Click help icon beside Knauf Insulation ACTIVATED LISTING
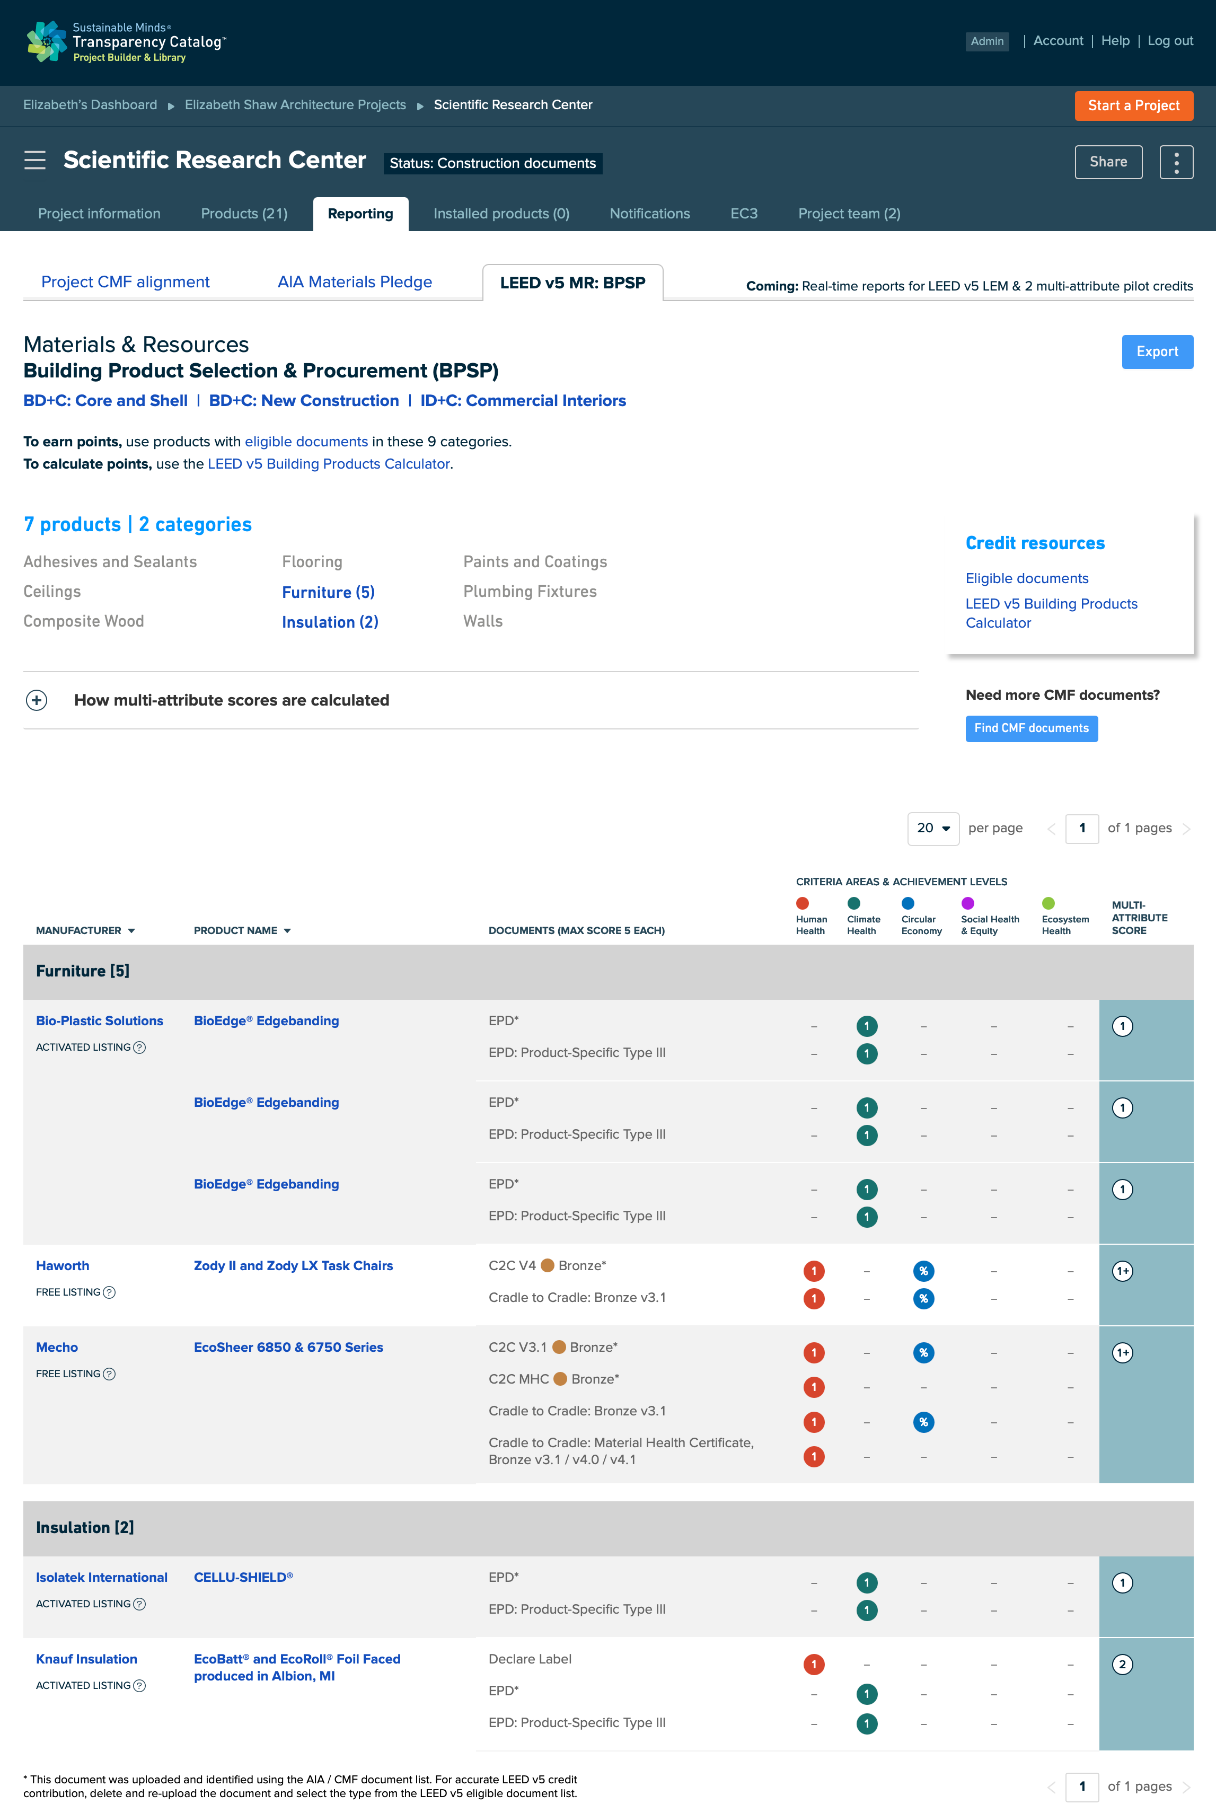Viewport: 1216px width, 1813px height. 139,1685
